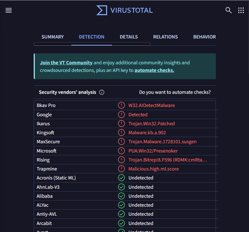Click the Acronis (Static ML) vendor name
This screenshot has width=249, height=232.
tap(56, 178)
